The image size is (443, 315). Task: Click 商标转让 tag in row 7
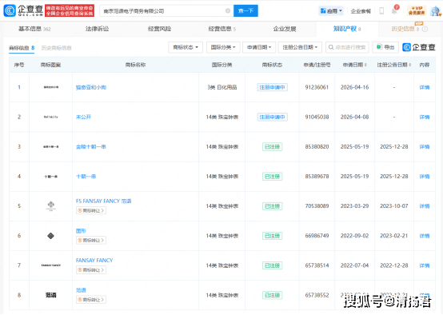tap(91, 270)
